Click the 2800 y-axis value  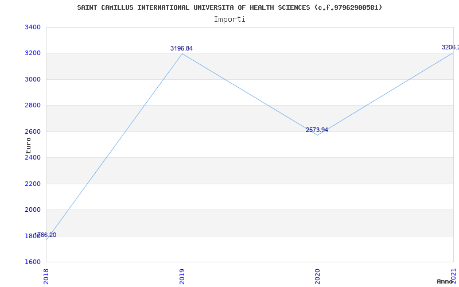click(33, 106)
